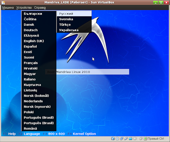170x142 pixels.
Task: Pick Українська as the boot language
Action: [69, 30]
